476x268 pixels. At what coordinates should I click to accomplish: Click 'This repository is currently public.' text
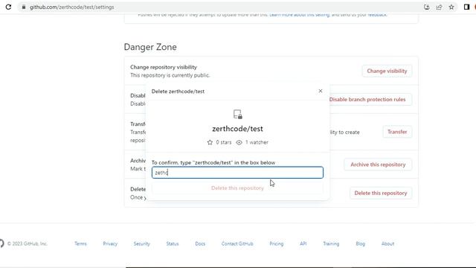coord(170,75)
